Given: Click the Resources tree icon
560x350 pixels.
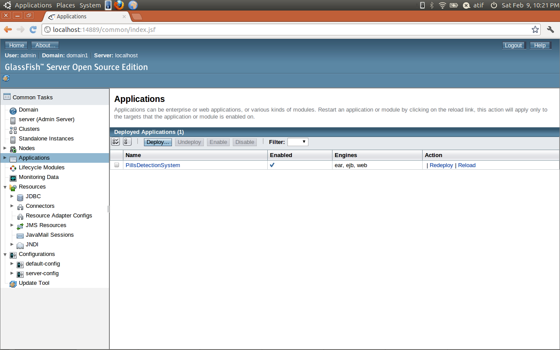Looking at the screenshot, I should tap(13, 188).
